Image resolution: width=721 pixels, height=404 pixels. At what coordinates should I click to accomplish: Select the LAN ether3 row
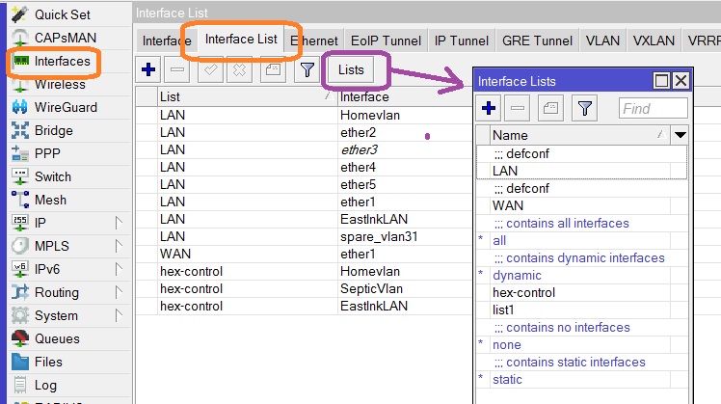coord(304,150)
